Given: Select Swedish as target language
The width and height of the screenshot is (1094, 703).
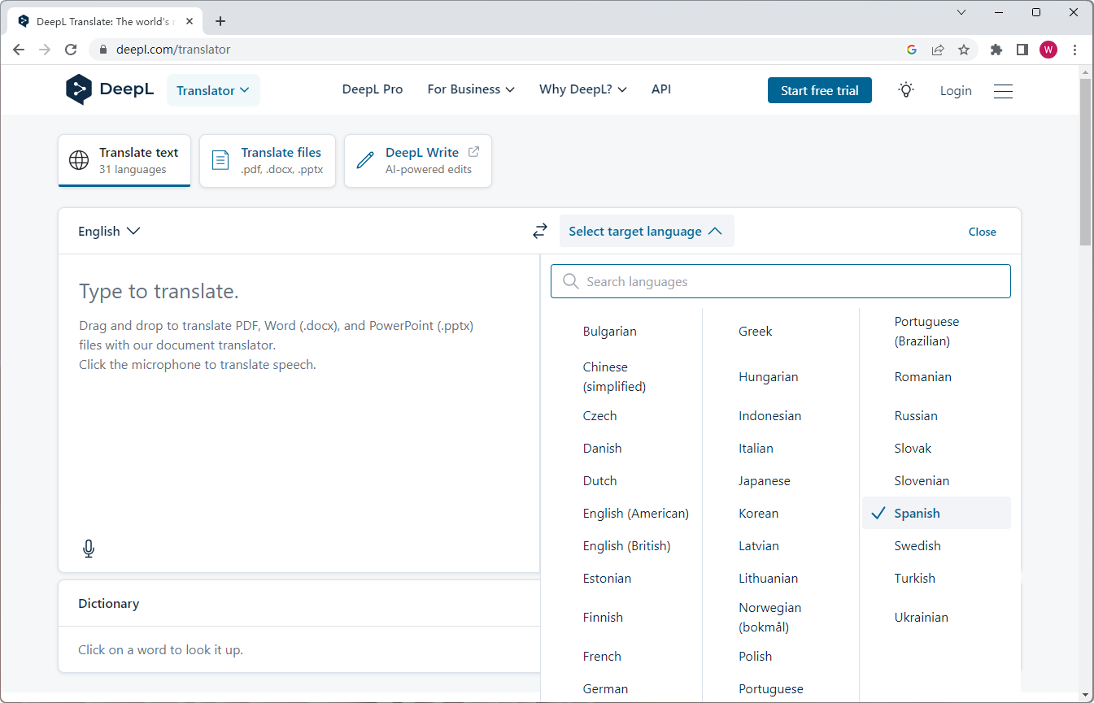Looking at the screenshot, I should point(917,546).
